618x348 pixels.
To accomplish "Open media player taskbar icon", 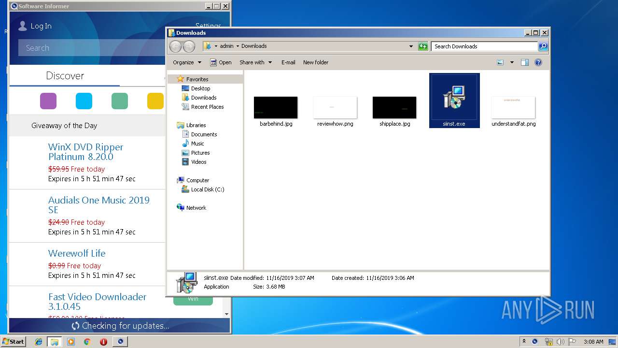I will coord(71,342).
